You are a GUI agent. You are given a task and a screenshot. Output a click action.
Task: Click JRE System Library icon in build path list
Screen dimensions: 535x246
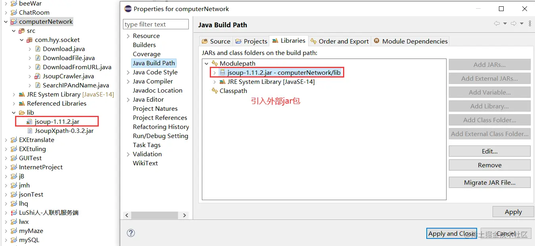(x=222, y=81)
